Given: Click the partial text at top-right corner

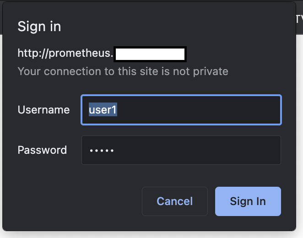Looking at the screenshot, I should click(x=299, y=19).
